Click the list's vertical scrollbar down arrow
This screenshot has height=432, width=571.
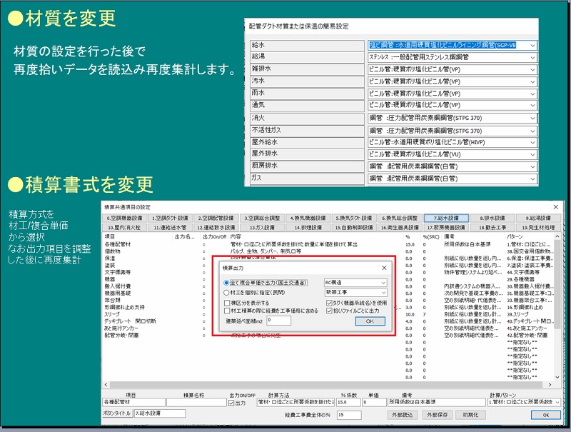pyautogui.click(x=557, y=377)
